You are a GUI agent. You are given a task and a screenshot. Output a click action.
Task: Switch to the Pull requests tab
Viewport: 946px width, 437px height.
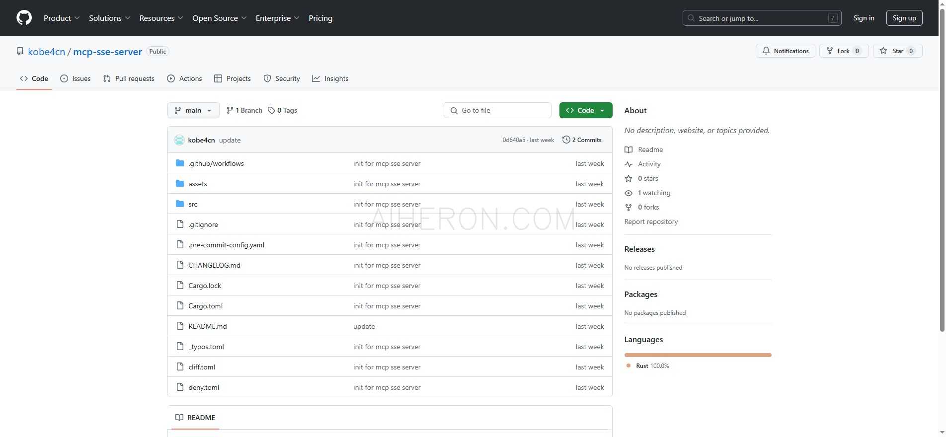(129, 78)
